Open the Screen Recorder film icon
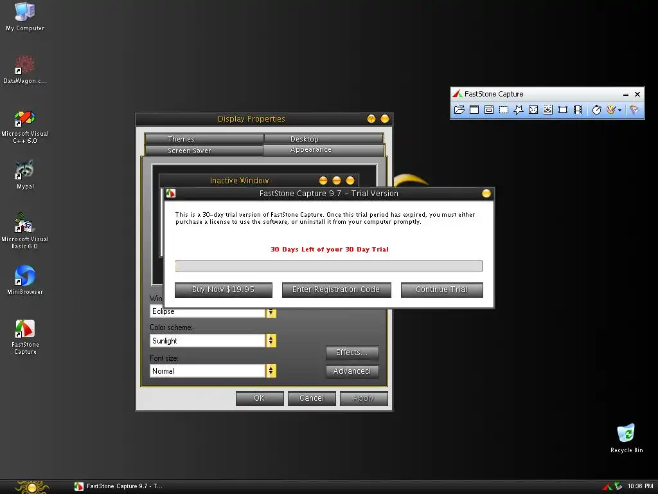Viewport: 658px width, 494px height. point(578,109)
